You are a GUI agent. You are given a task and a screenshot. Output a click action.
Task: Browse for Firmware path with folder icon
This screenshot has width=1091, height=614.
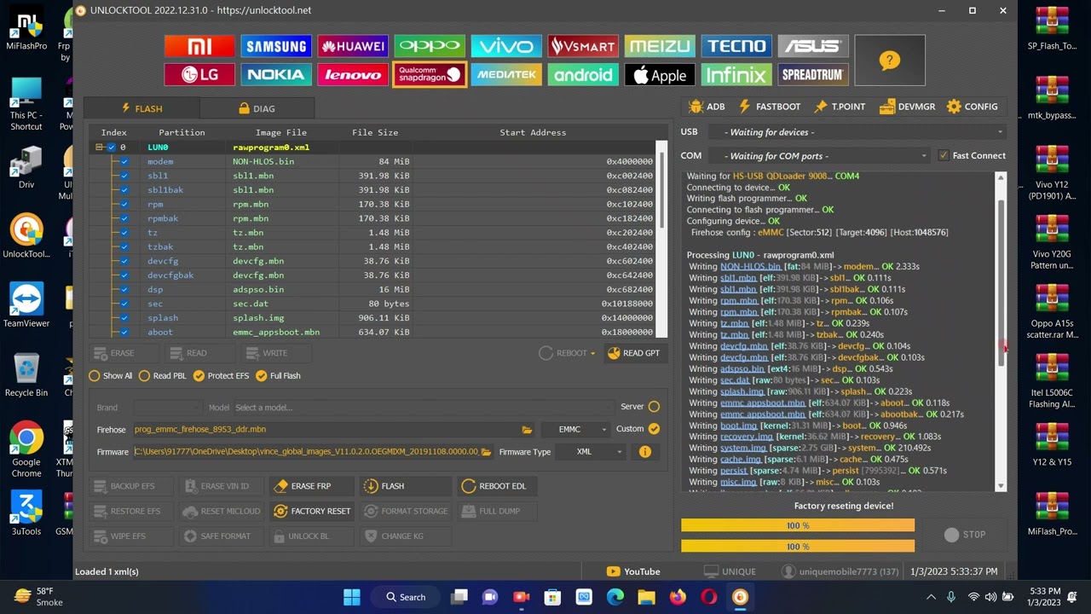[486, 452]
